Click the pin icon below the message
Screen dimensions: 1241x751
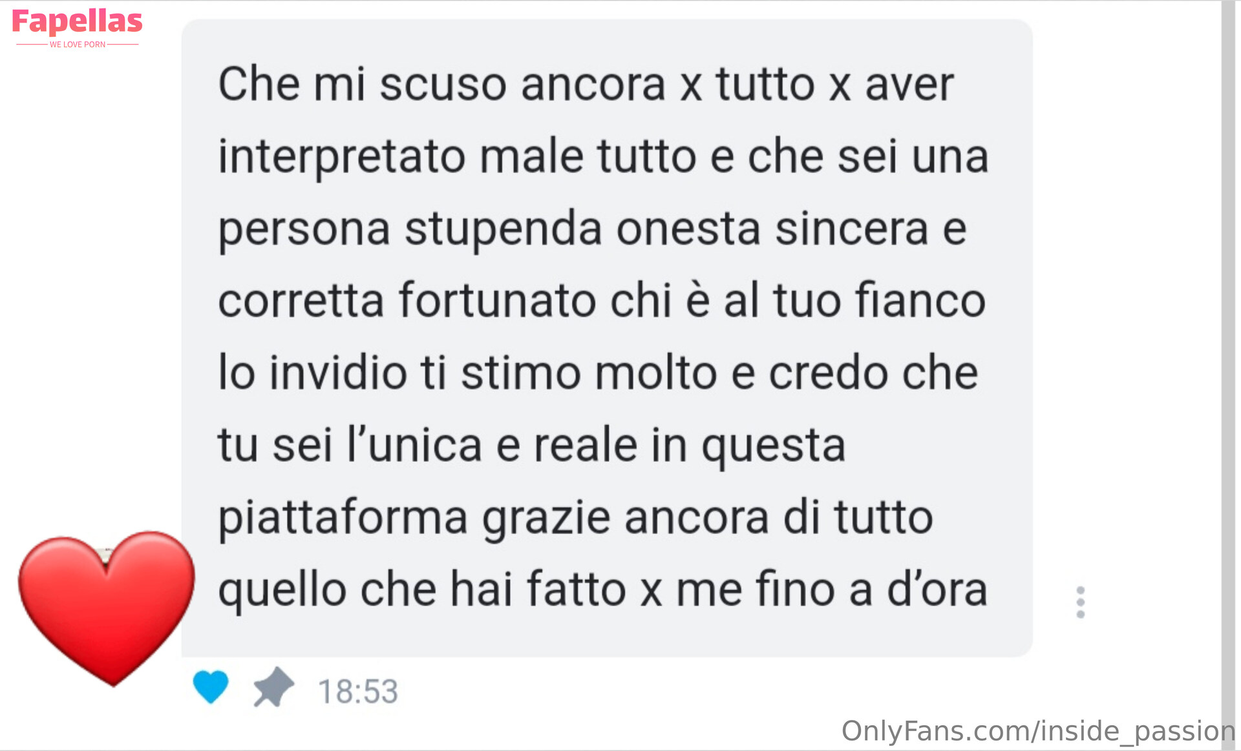click(x=273, y=687)
